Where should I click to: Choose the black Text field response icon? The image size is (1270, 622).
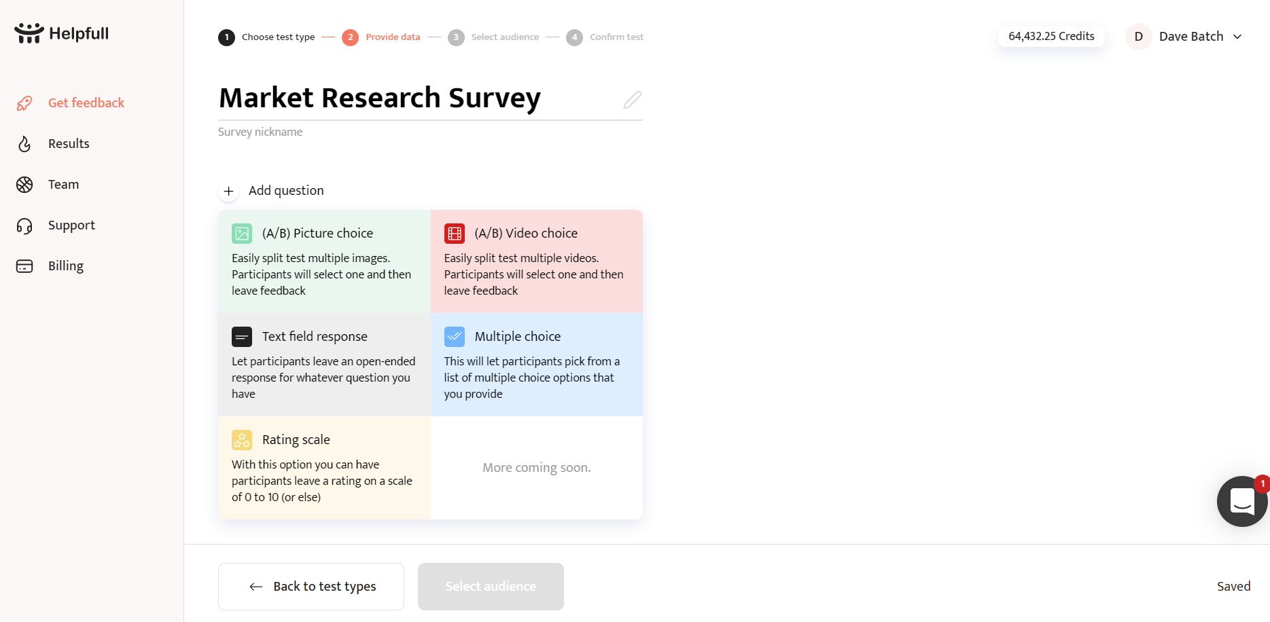242,337
